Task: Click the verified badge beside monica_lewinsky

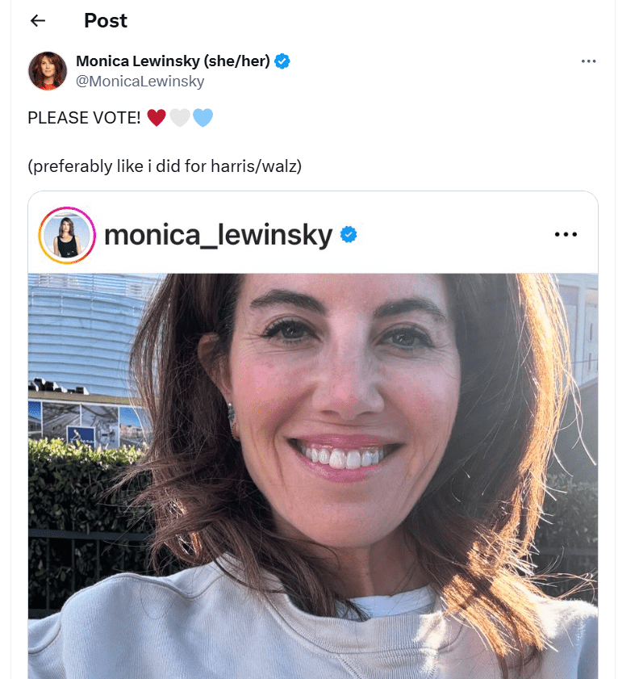Action: click(349, 235)
